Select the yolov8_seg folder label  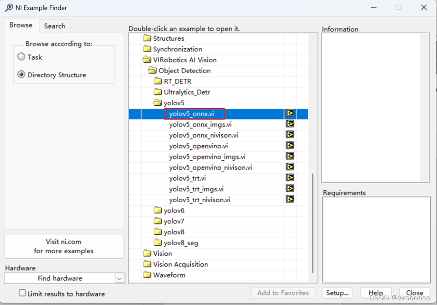181,243
